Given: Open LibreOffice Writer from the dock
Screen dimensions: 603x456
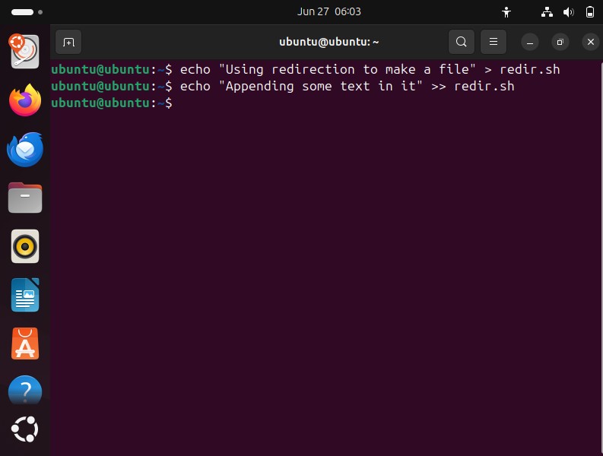Looking at the screenshot, I should coord(25,295).
